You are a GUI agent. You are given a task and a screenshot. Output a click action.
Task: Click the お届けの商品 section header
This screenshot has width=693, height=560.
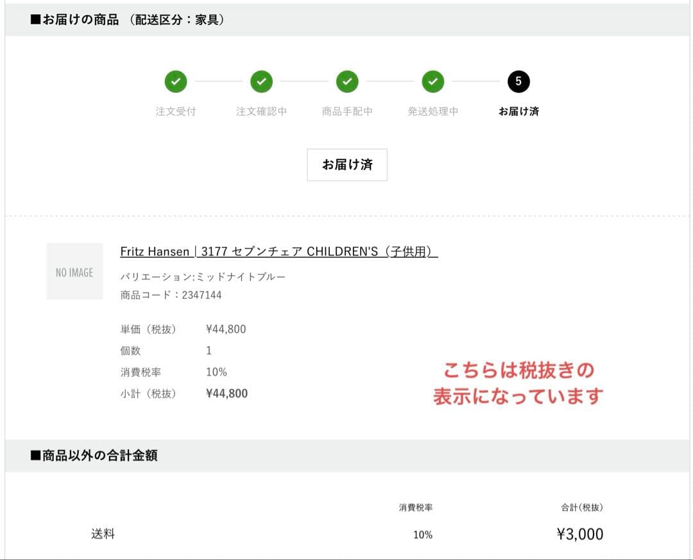[127, 20]
